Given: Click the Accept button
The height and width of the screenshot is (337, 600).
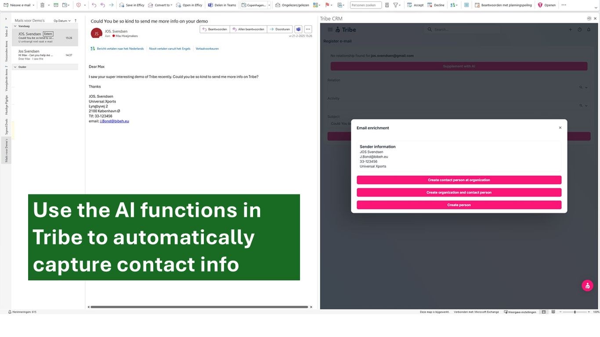Looking at the screenshot, I should click(x=415, y=5).
